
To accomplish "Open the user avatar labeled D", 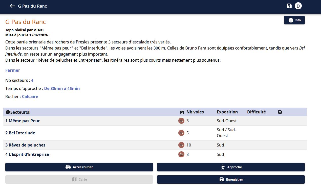I will tap(298, 6).
